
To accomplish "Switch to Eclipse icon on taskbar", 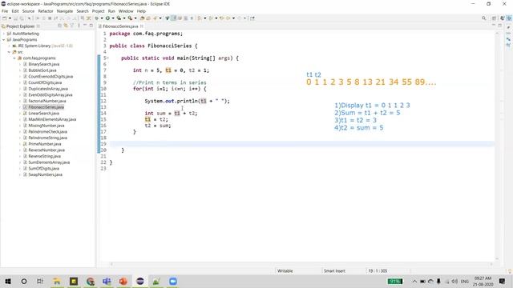I will [x=140, y=281].
